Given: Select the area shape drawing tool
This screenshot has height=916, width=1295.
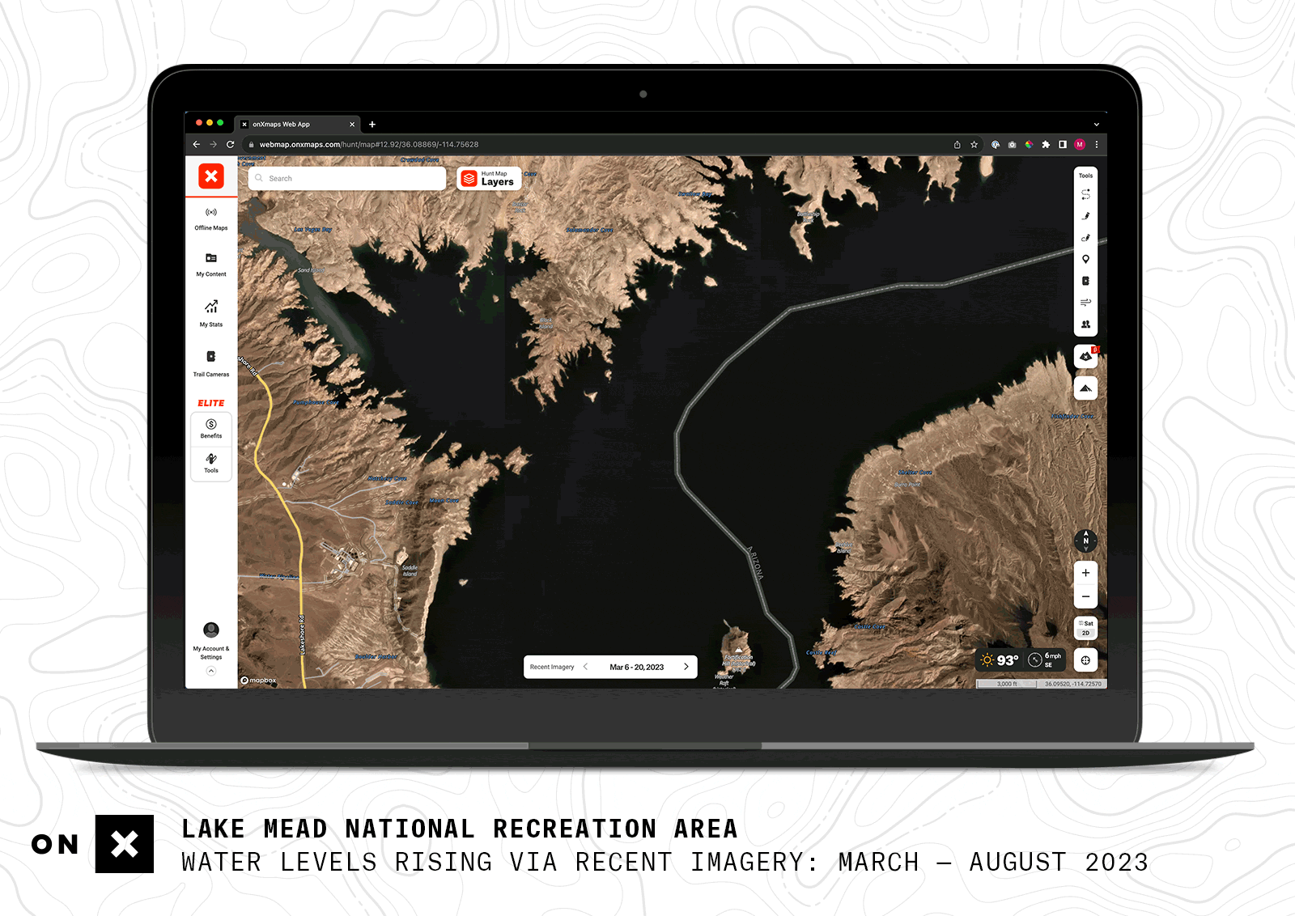Looking at the screenshot, I should coord(1085,238).
